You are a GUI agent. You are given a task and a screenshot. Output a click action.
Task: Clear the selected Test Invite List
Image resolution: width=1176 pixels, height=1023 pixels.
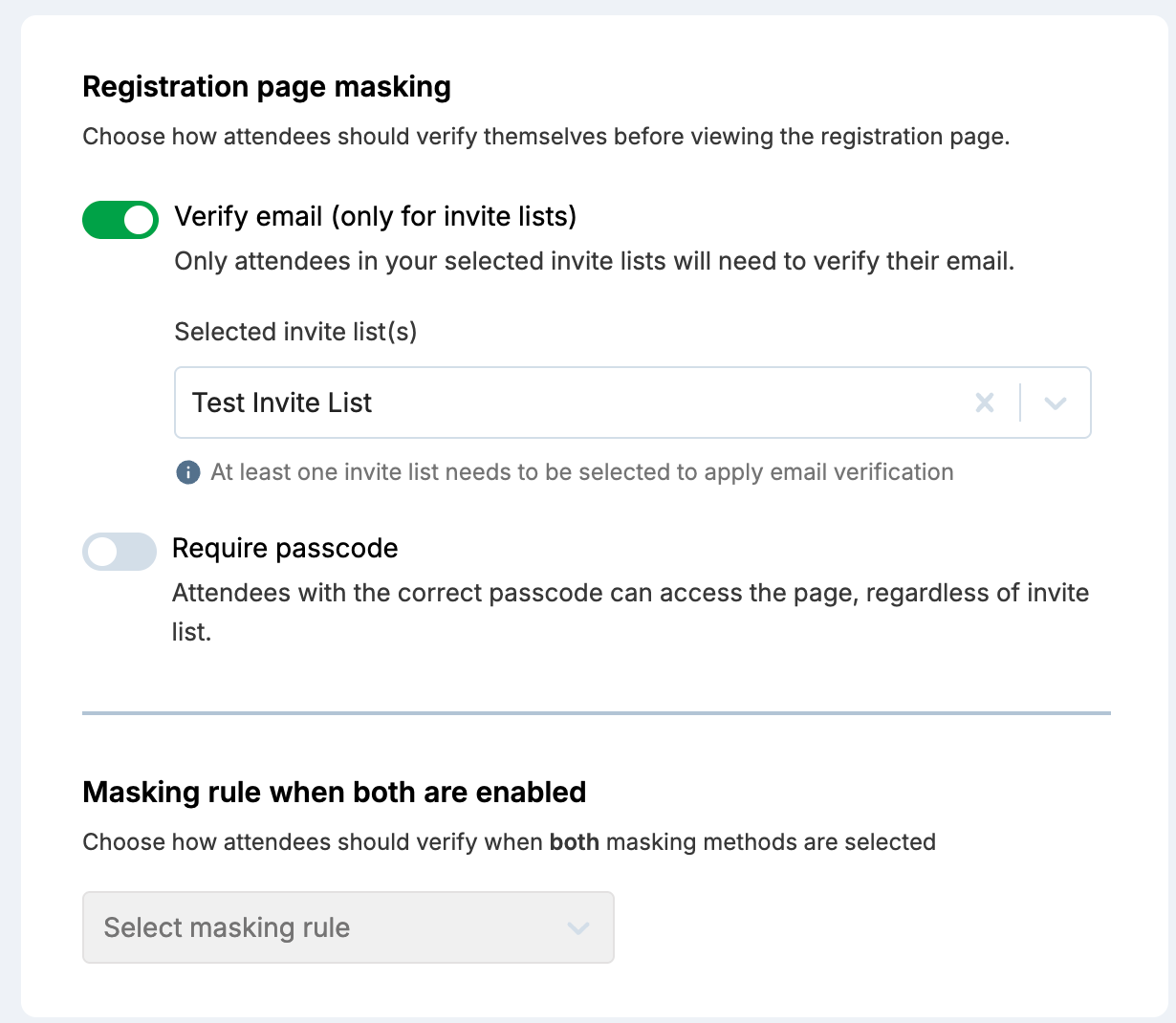click(985, 403)
